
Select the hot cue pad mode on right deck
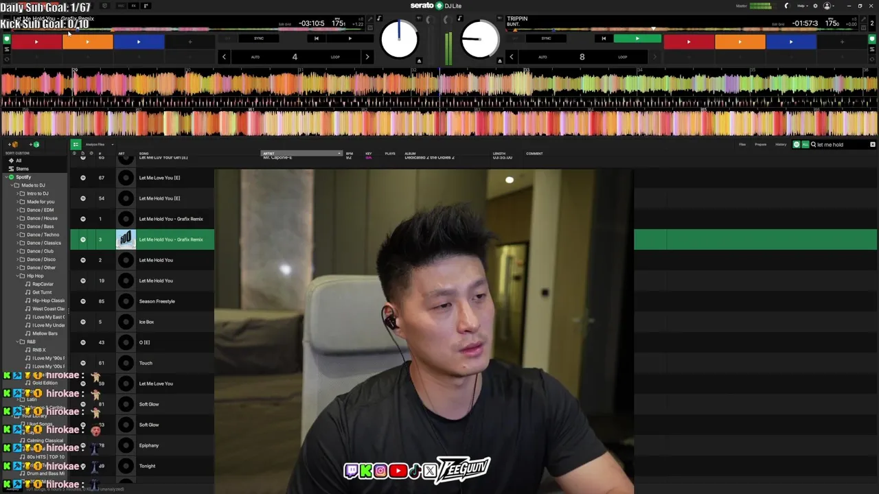pyautogui.click(x=872, y=39)
